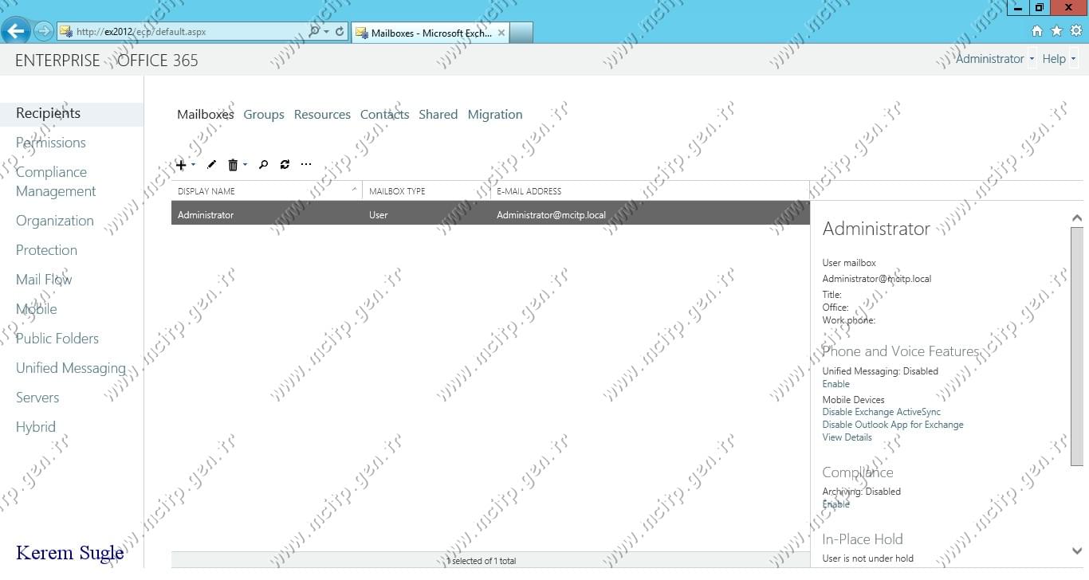
Task: Click the Refresh list icon
Action: 285,165
